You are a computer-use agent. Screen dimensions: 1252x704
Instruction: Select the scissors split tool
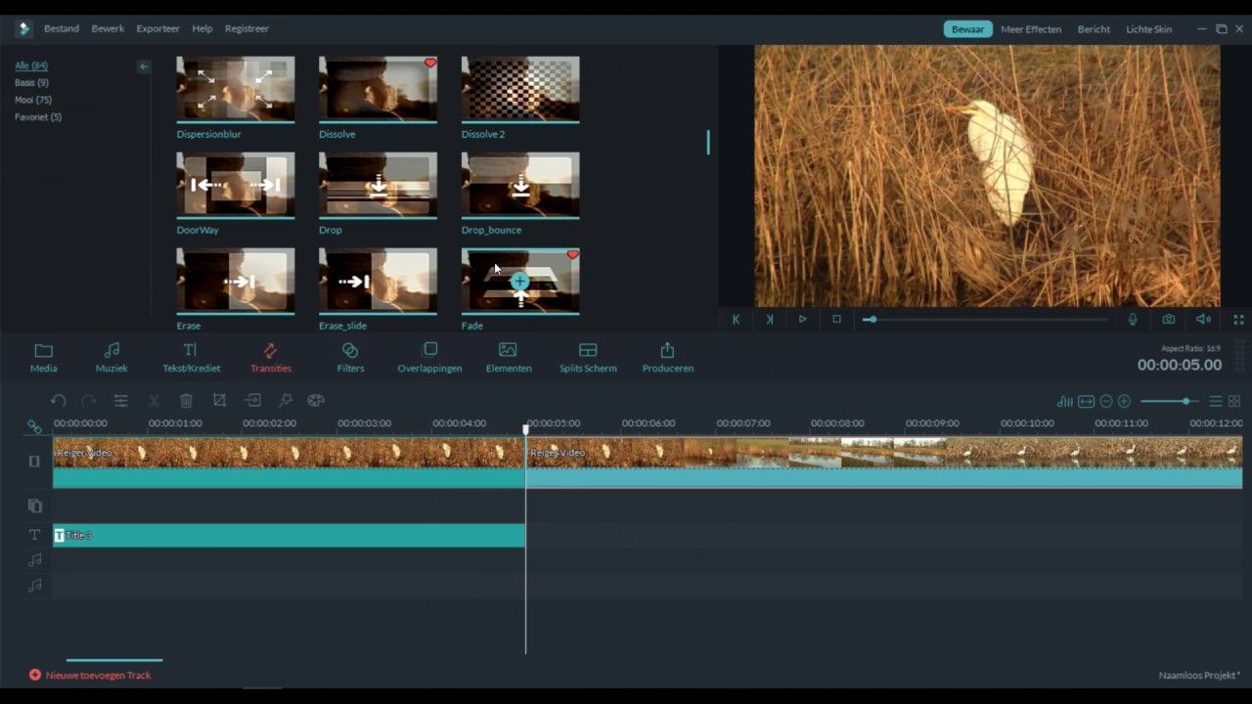153,401
